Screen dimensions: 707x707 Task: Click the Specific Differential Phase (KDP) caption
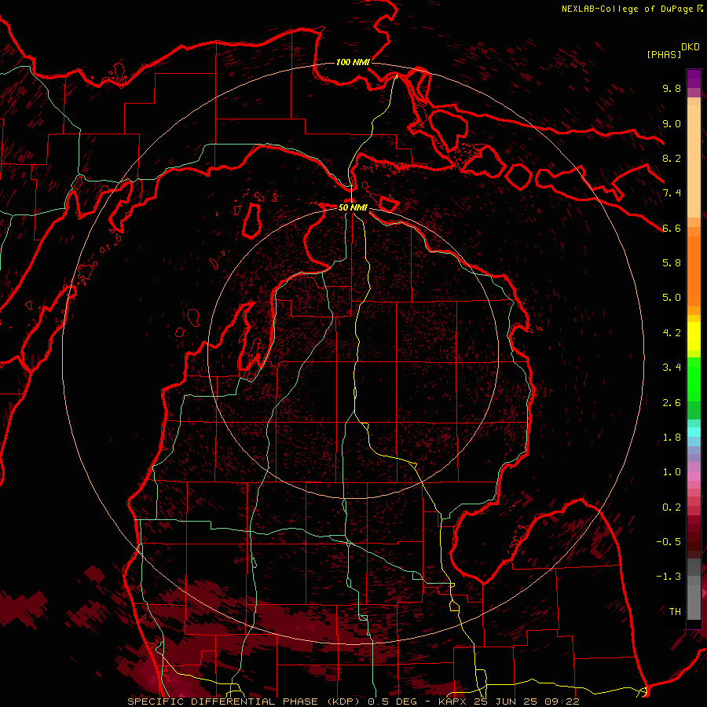coord(244,702)
